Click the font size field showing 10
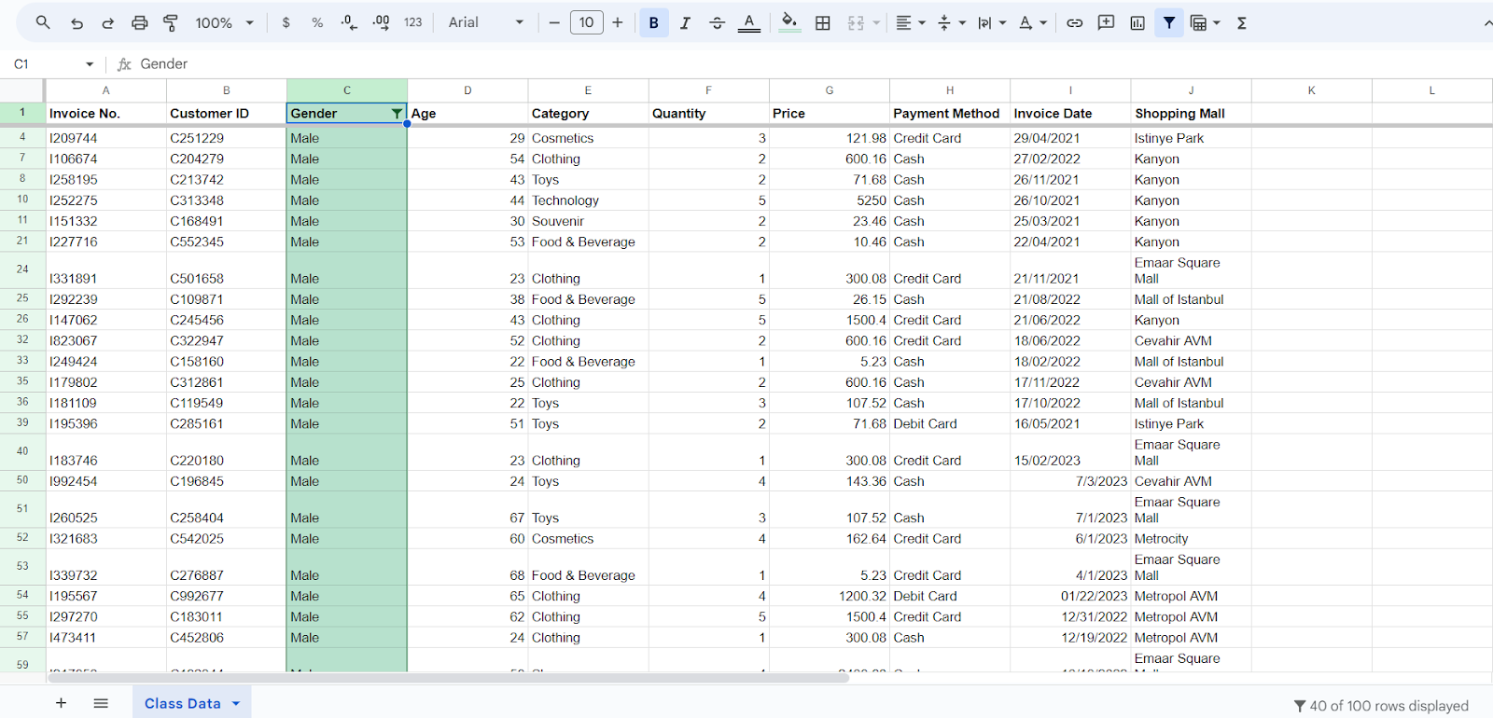The image size is (1493, 718). click(586, 22)
